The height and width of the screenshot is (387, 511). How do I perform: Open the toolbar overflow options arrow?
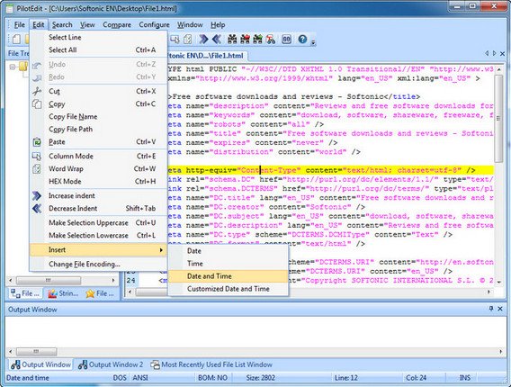pyautogui.click(x=313, y=42)
